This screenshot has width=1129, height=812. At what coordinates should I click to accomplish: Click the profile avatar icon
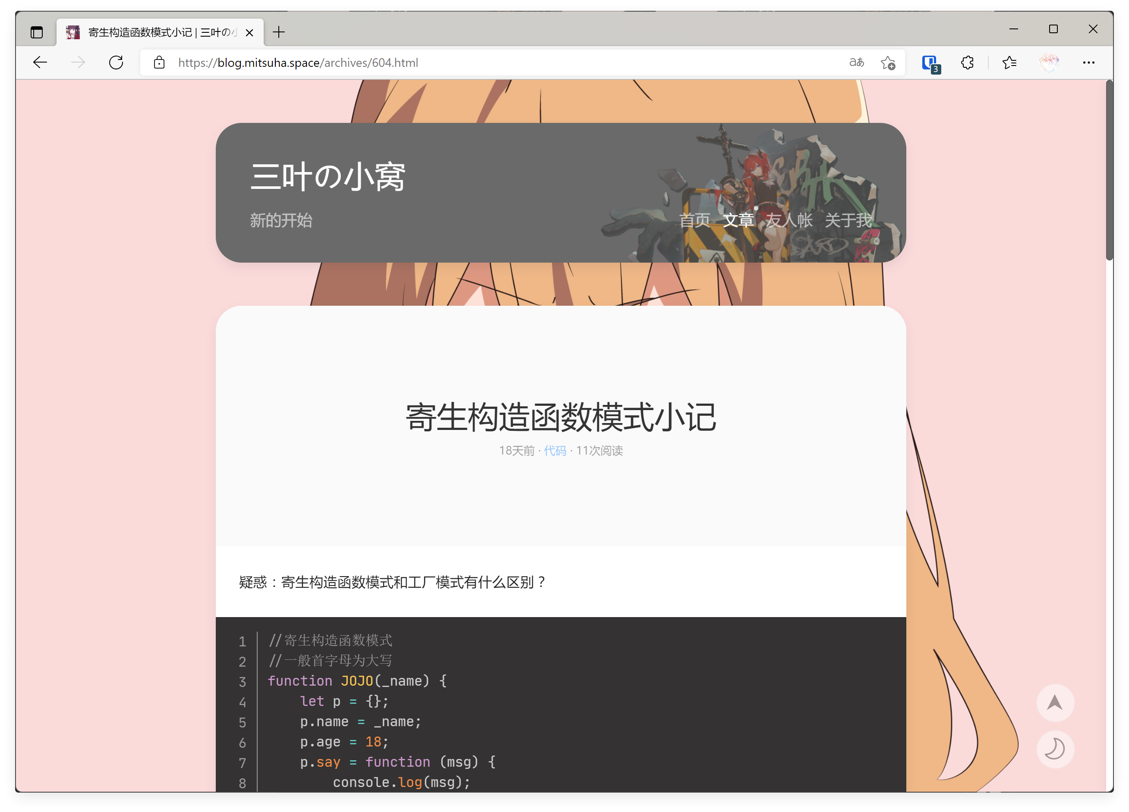pyautogui.click(x=1049, y=63)
